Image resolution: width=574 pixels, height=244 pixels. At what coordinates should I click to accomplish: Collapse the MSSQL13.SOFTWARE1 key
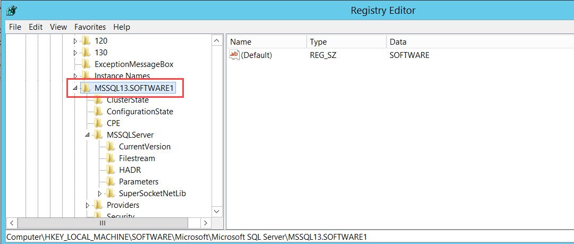pos(75,88)
